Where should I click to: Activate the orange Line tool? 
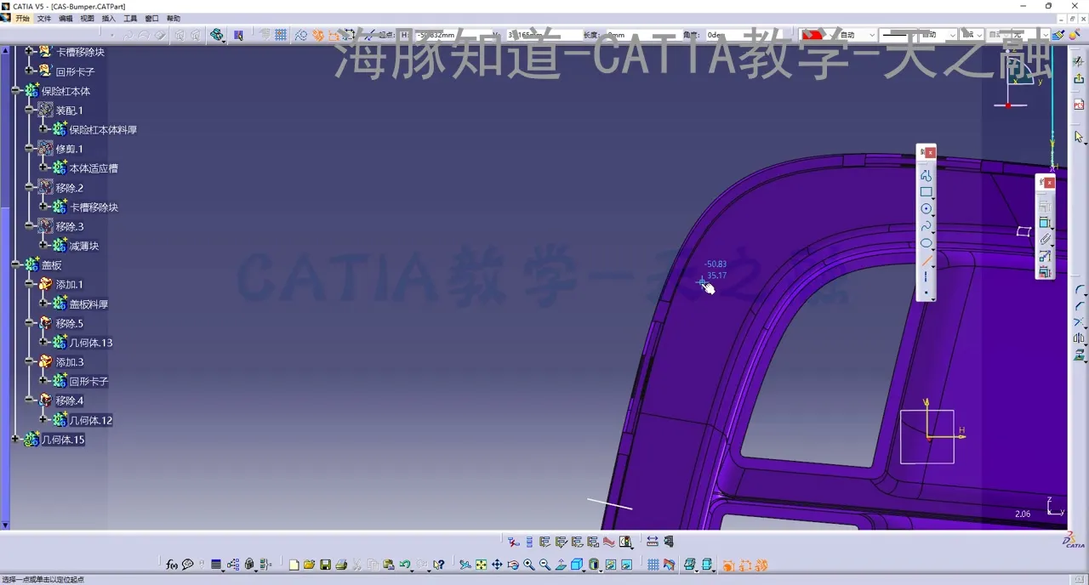926,261
